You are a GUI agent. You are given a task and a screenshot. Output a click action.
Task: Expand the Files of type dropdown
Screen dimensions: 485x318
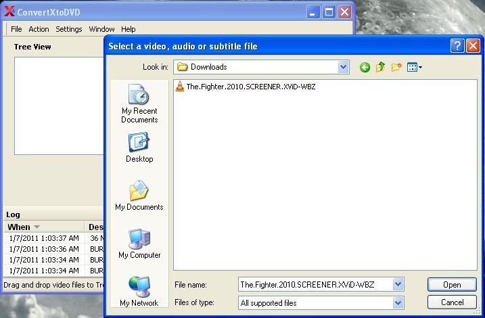[398, 302]
